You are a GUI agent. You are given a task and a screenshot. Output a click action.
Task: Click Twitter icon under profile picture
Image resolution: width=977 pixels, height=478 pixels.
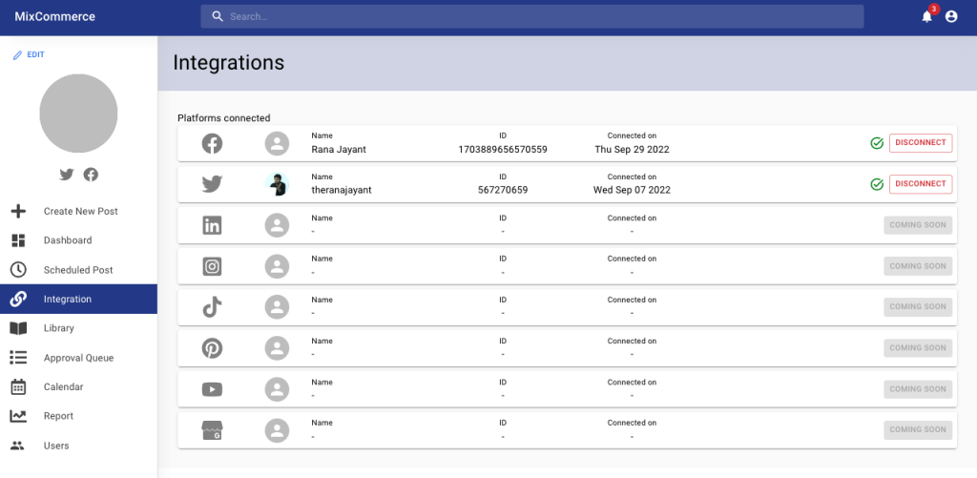point(66,175)
